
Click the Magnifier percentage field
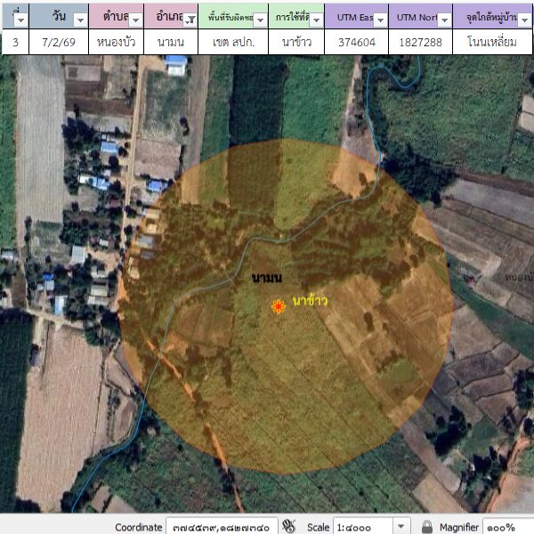click(507, 527)
